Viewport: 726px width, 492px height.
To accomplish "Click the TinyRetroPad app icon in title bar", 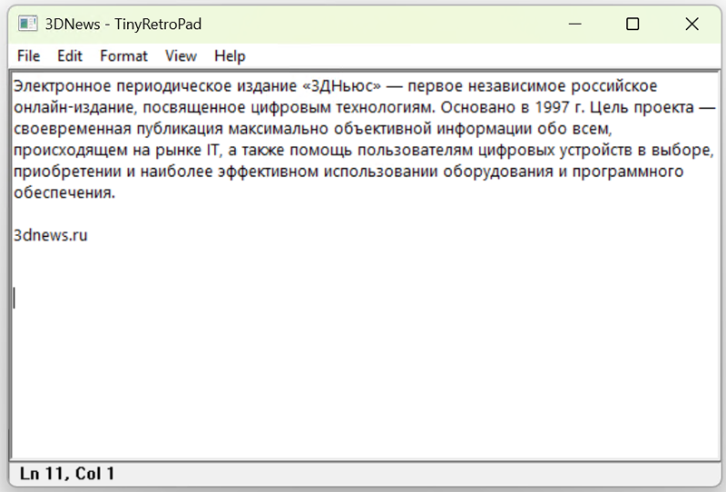I will click(x=28, y=24).
